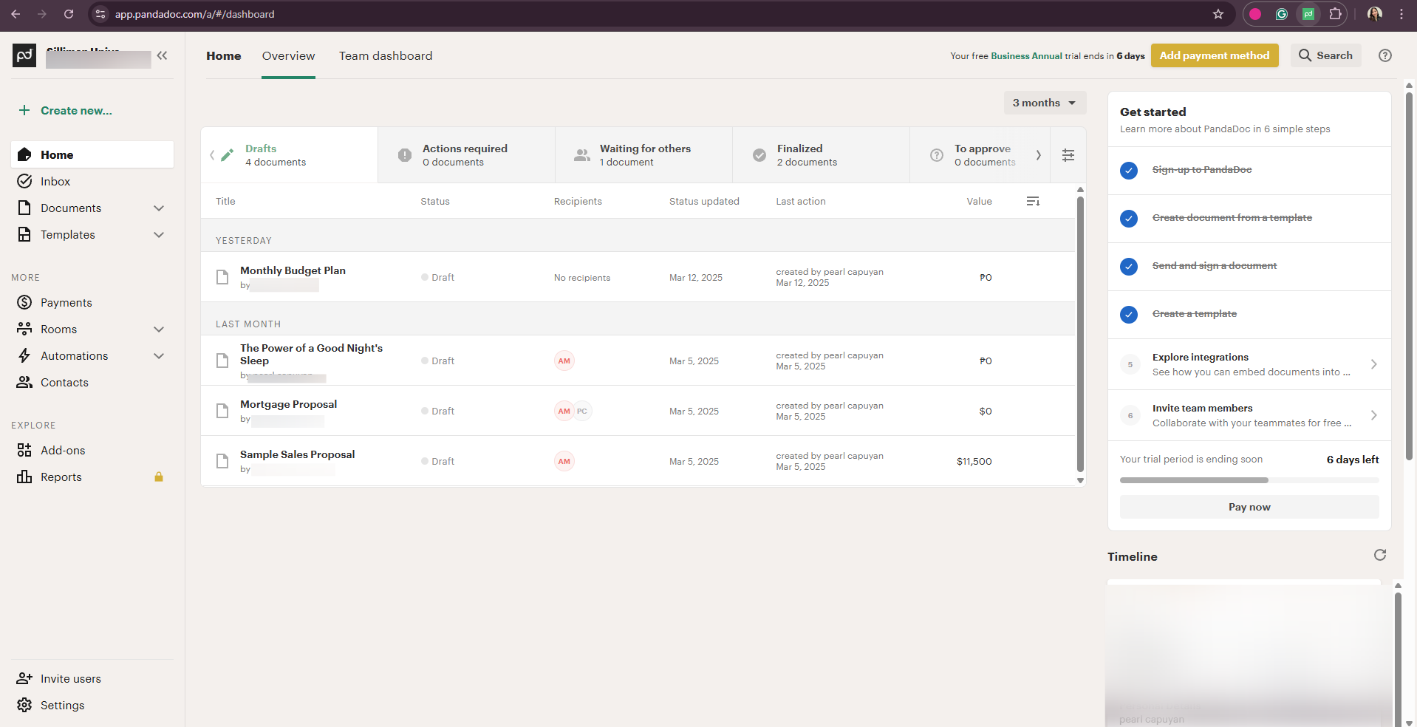Viewport: 1417px width, 727px height.
Task: Bookmark this page with the star icon
Action: tap(1218, 14)
